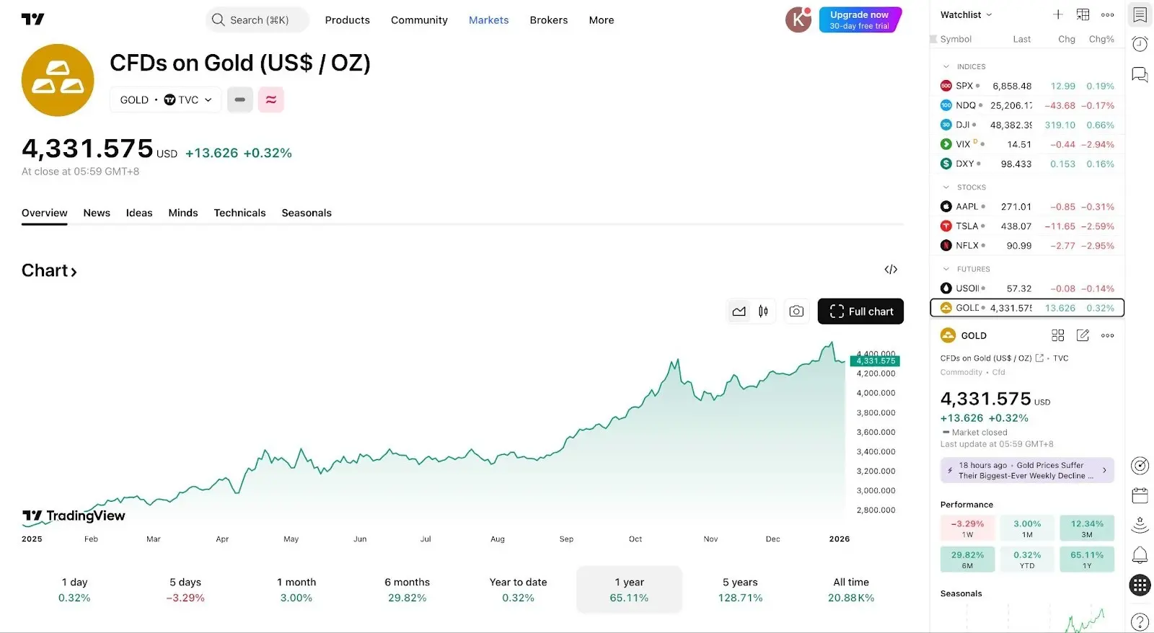Switch to the Technicals tab
The width and height of the screenshot is (1154, 633).
tap(239, 213)
